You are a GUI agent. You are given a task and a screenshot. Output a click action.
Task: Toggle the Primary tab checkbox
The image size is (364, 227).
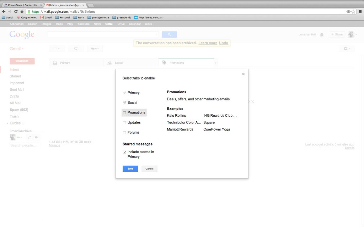pos(124,93)
